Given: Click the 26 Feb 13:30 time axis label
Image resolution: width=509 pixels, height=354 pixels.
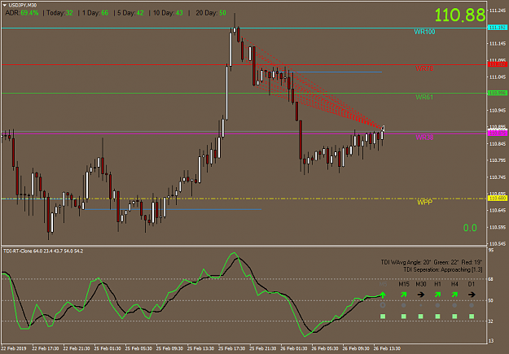Looking at the screenshot, I should (387, 348).
